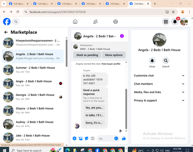Open notifications bell with 14 badge
The width and height of the screenshot is (193, 152).
175,22
